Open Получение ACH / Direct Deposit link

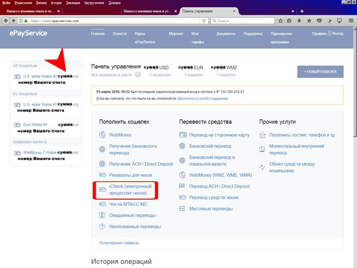141,164
